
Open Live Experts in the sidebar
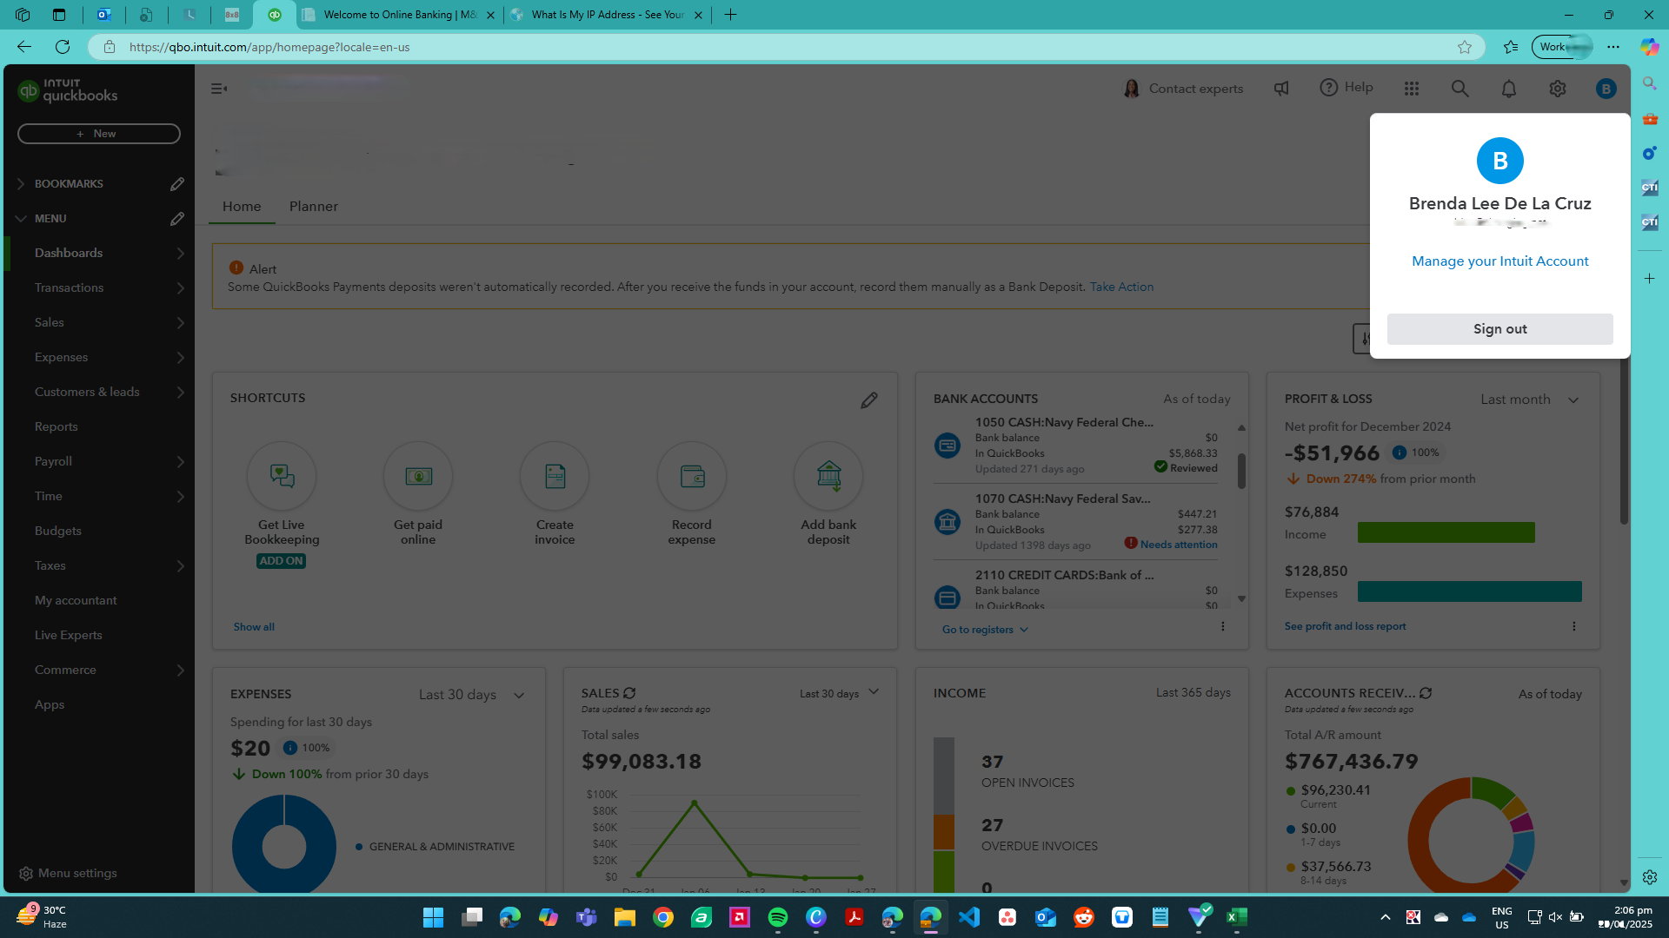point(69,636)
